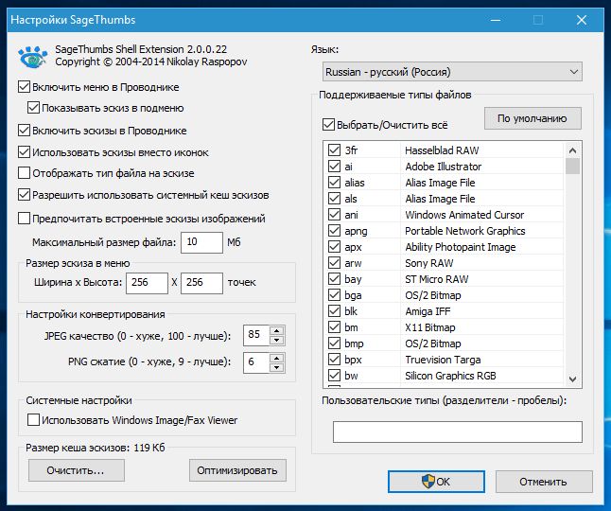Screen dimensions: 611x511
Task: Increase PNG compression with up arrow
Action: pyautogui.click(x=276, y=358)
